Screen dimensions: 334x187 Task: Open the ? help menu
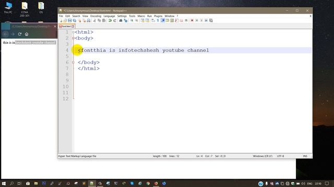pos(177,16)
